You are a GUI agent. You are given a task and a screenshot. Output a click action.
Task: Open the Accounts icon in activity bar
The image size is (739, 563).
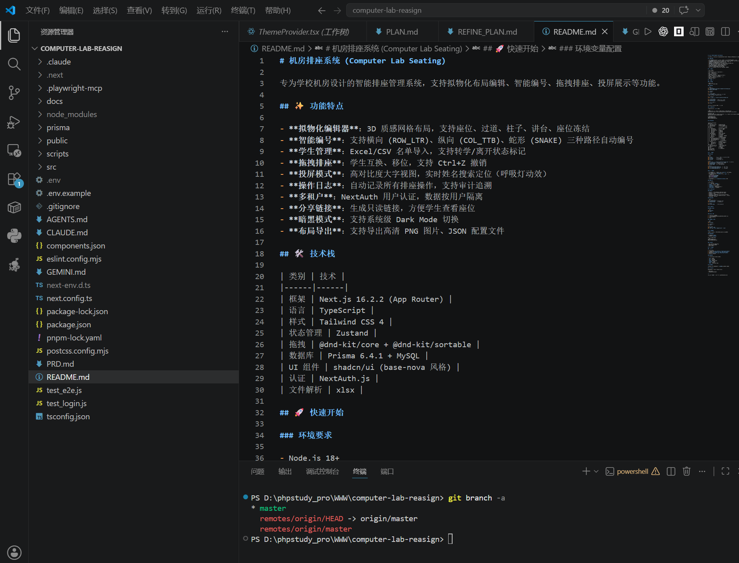pos(14,552)
